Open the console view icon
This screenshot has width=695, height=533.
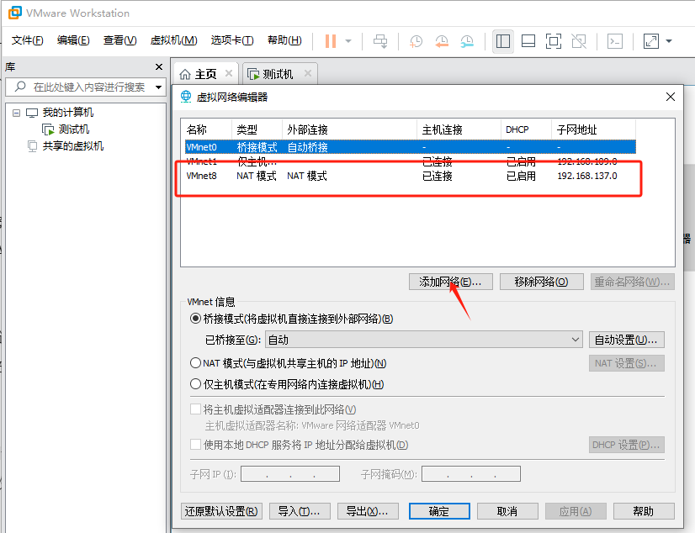615,41
